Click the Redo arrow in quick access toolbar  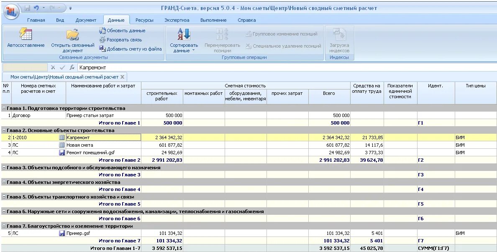tap(51, 8)
